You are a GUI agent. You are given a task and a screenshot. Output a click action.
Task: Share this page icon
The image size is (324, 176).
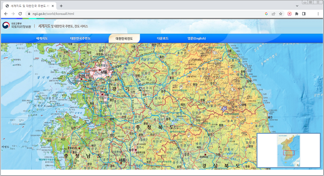point(274,13)
